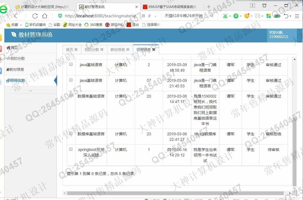Image resolution: width=303 pixels, height=200 pixels.
Task: Switch to 998JSP基于SSM诗词阅读系统 browser tab
Action: pos(172,7)
